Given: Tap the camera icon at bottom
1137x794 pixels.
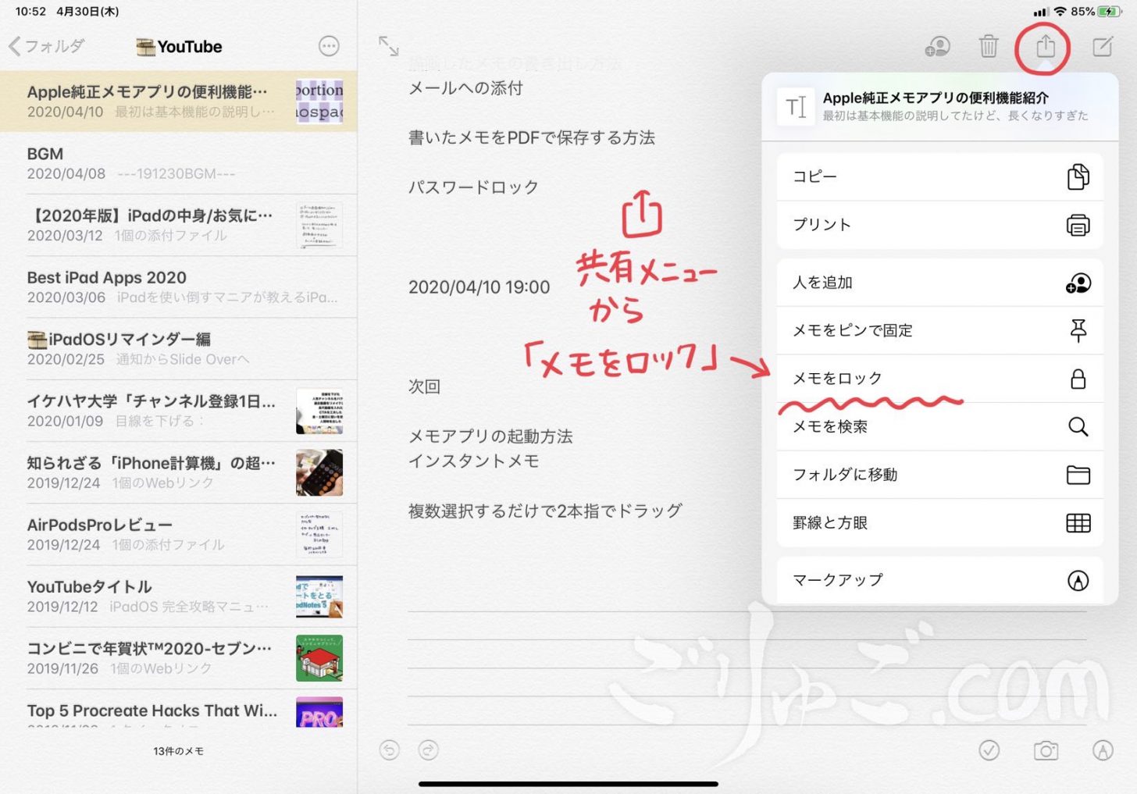Looking at the screenshot, I should 1045,750.
